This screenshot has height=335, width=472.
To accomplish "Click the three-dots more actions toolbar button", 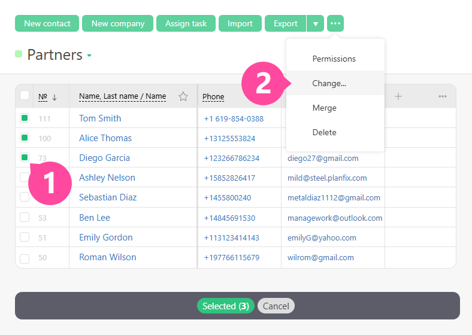I will [x=335, y=23].
